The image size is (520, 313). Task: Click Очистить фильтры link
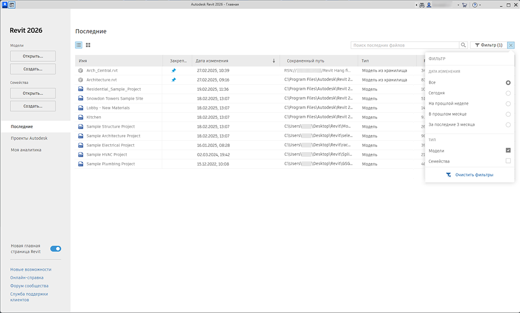coord(470,175)
